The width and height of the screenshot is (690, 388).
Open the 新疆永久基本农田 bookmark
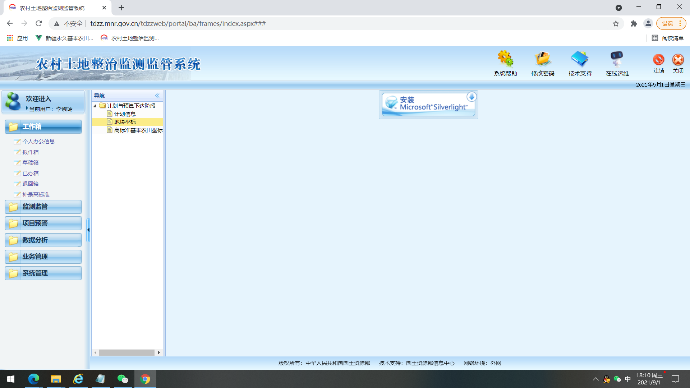click(x=65, y=38)
